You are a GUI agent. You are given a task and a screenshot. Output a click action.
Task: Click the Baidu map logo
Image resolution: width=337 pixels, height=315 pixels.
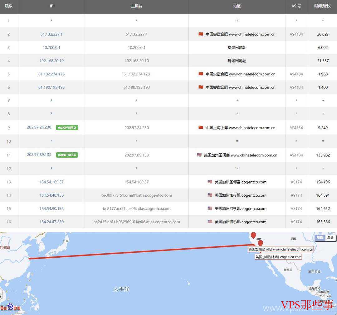pyautogui.click(x=10, y=307)
